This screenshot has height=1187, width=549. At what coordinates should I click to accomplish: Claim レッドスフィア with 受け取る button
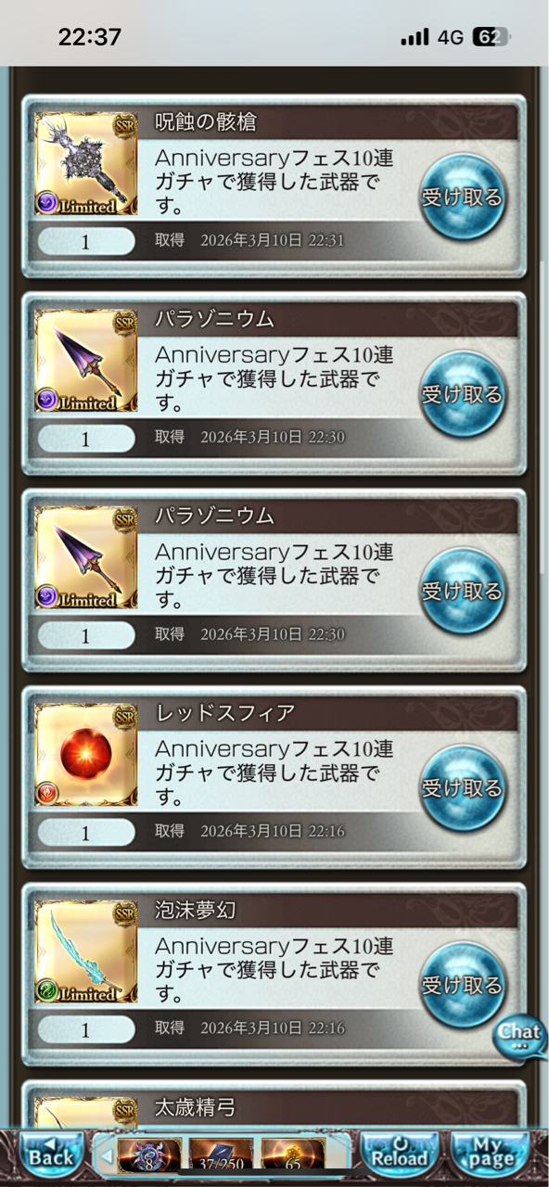462,788
